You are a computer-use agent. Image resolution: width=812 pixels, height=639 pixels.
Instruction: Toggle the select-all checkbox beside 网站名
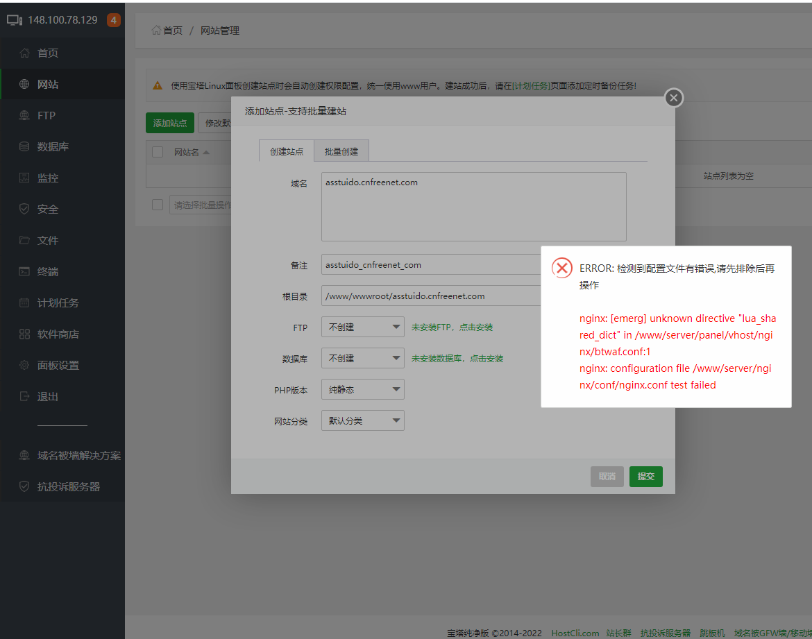pos(158,152)
